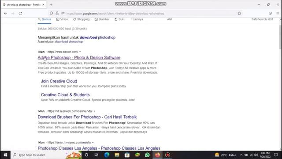This screenshot has width=282, height=159.
Task: Open Join Creative Cloud sitelink
Action: [x=59, y=81]
